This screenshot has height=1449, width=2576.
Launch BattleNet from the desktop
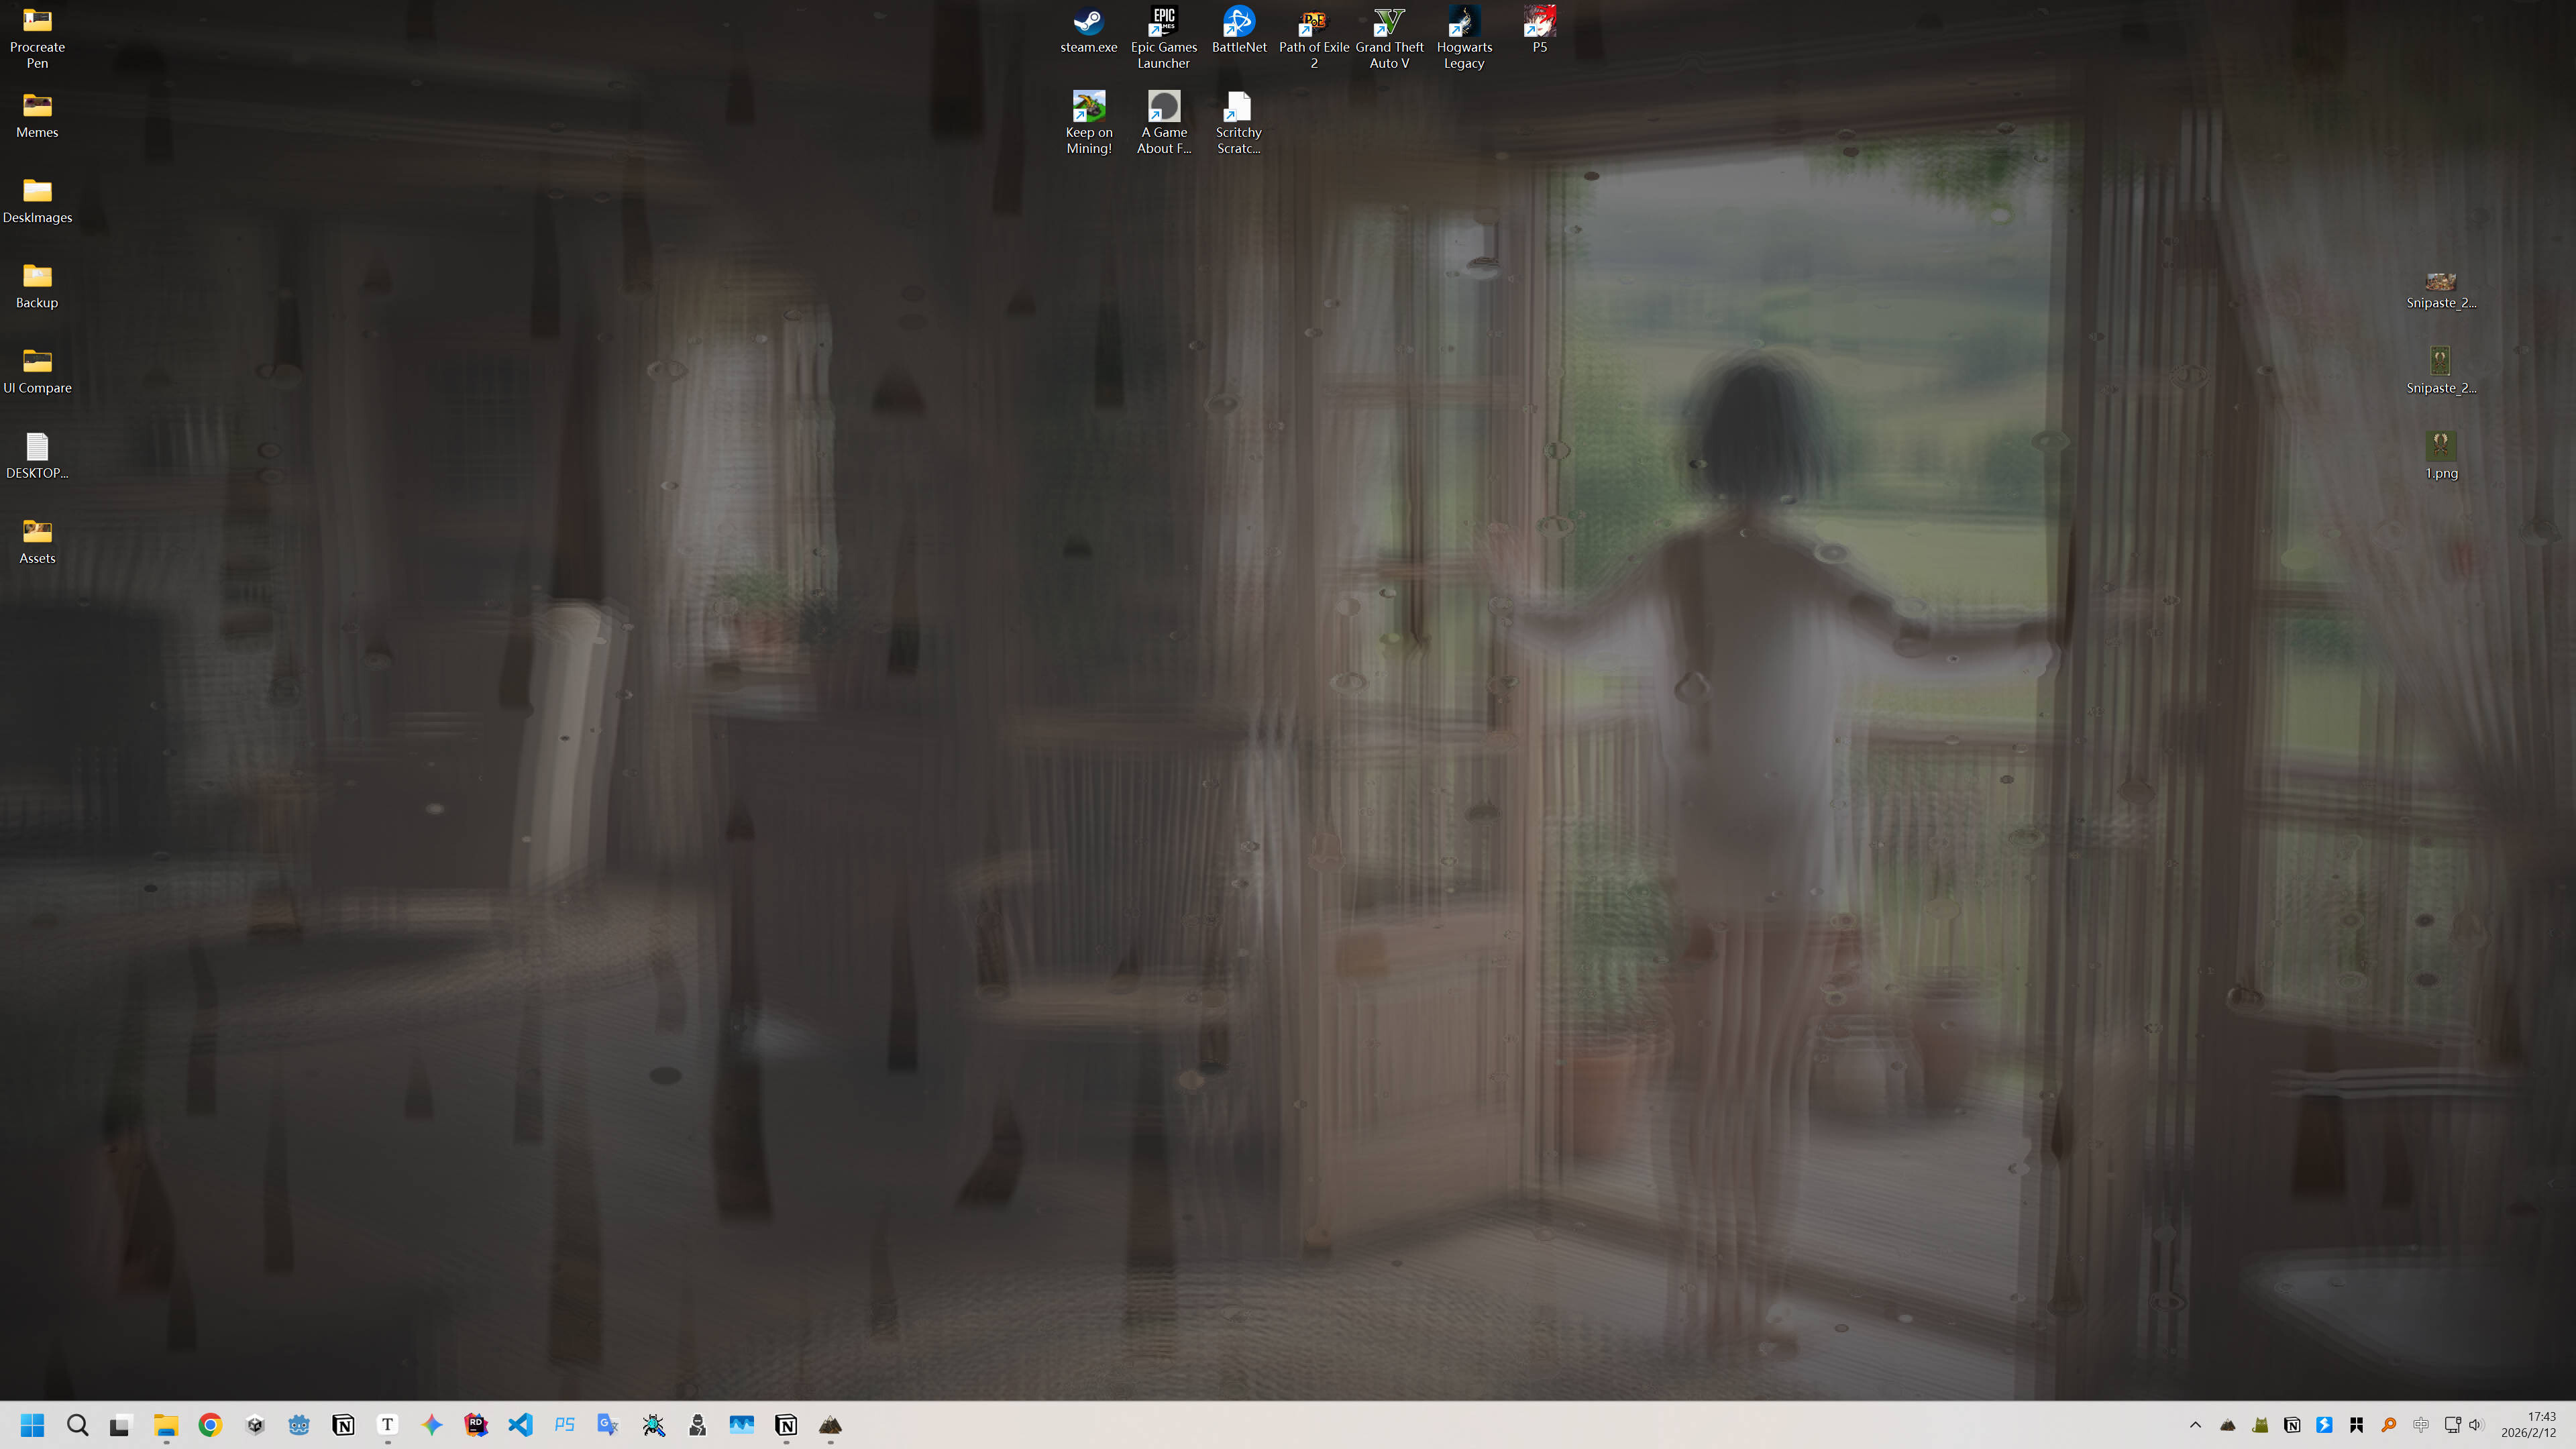coord(1238,20)
